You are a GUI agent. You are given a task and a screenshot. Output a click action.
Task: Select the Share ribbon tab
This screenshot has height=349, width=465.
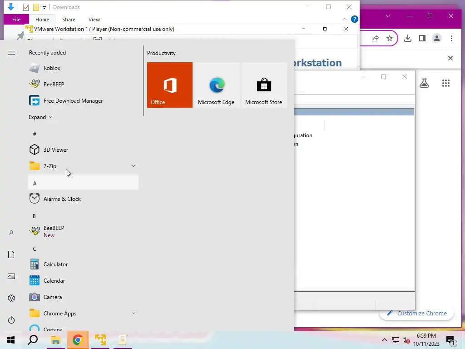pyautogui.click(x=69, y=20)
